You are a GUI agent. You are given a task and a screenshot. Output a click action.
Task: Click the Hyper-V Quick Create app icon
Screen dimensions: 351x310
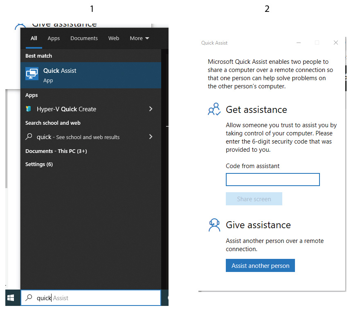click(28, 109)
